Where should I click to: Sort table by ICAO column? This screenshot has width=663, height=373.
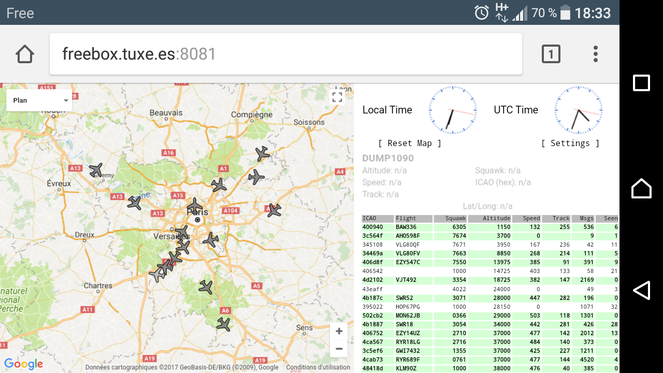coord(378,219)
